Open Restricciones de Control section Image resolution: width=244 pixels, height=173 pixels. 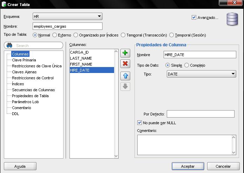pyautogui.click(x=33, y=78)
